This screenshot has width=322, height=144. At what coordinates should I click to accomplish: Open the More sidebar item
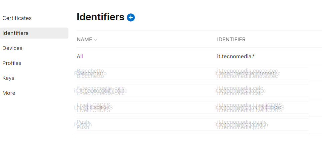pos(9,93)
